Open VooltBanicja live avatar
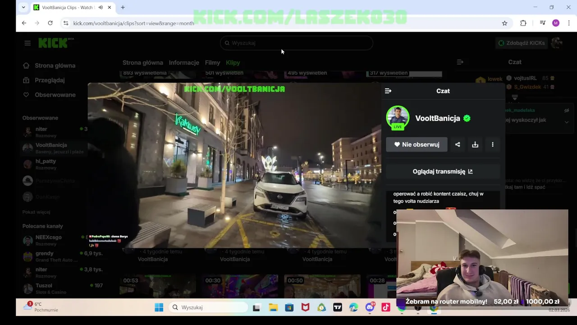This screenshot has height=325, width=577. [398, 117]
